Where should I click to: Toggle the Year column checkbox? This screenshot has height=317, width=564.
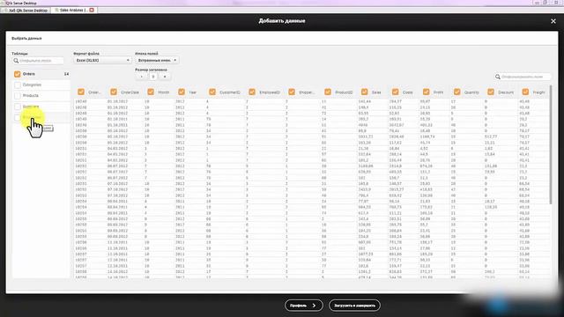point(182,92)
